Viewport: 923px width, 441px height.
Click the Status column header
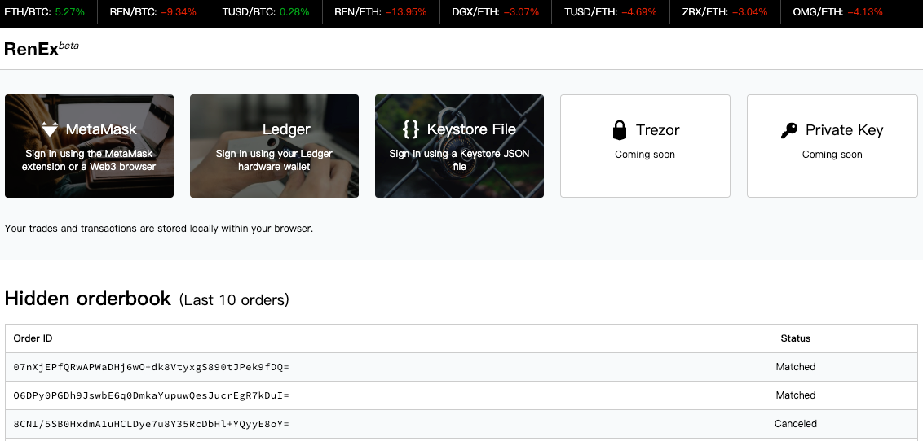795,338
